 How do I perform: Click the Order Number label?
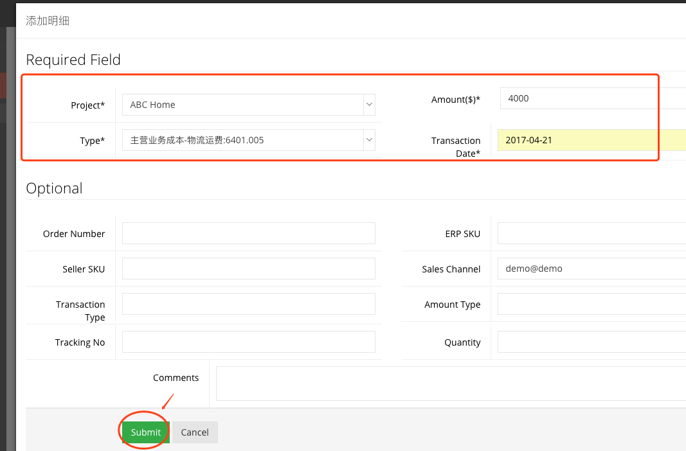(x=74, y=234)
